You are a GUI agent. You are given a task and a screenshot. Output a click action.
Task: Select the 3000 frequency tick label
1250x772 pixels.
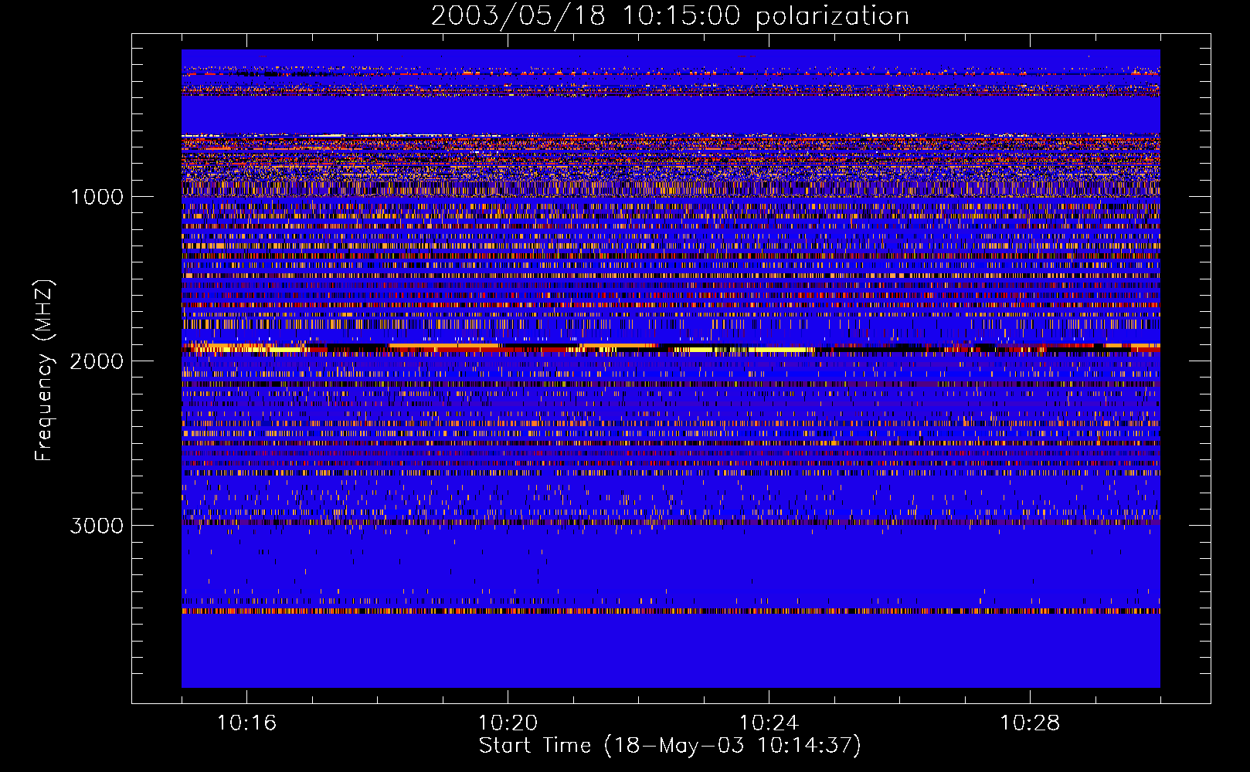coord(97,526)
